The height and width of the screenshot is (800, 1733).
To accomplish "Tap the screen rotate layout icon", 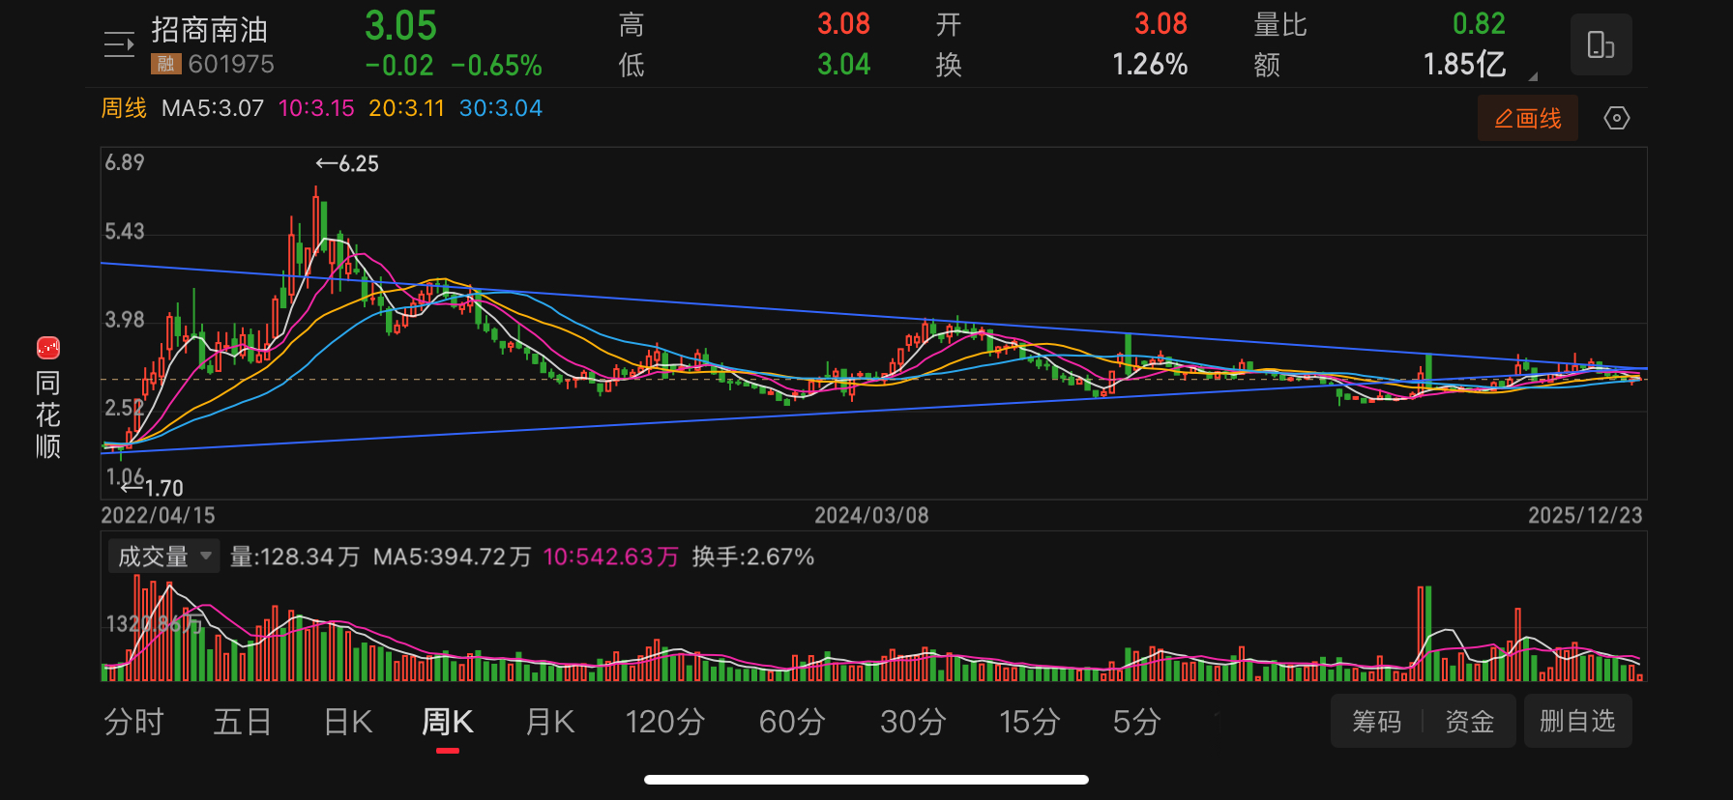I will (x=1601, y=44).
